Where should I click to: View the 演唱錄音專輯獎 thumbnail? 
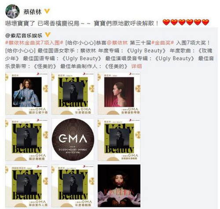pyautogui.click(x=119, y=139)
